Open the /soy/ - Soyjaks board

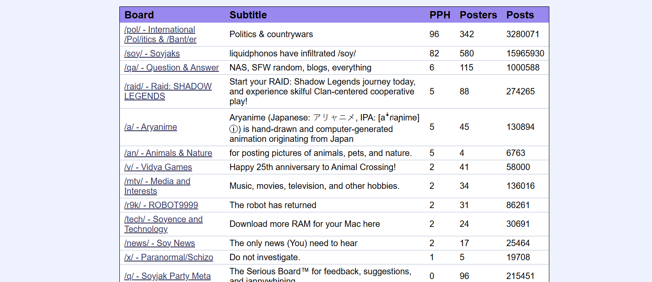[x=152, y=54]
